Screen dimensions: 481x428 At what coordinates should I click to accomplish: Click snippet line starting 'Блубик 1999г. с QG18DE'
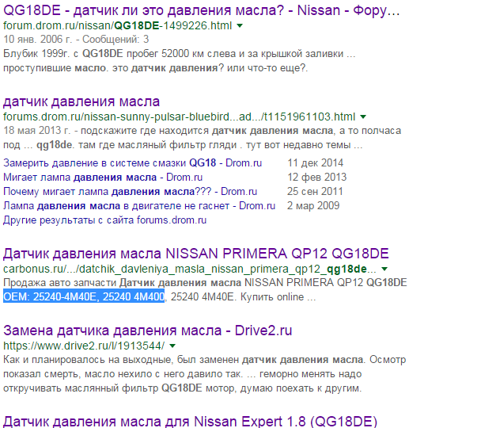pyautogui.click(x=179, y=54)
